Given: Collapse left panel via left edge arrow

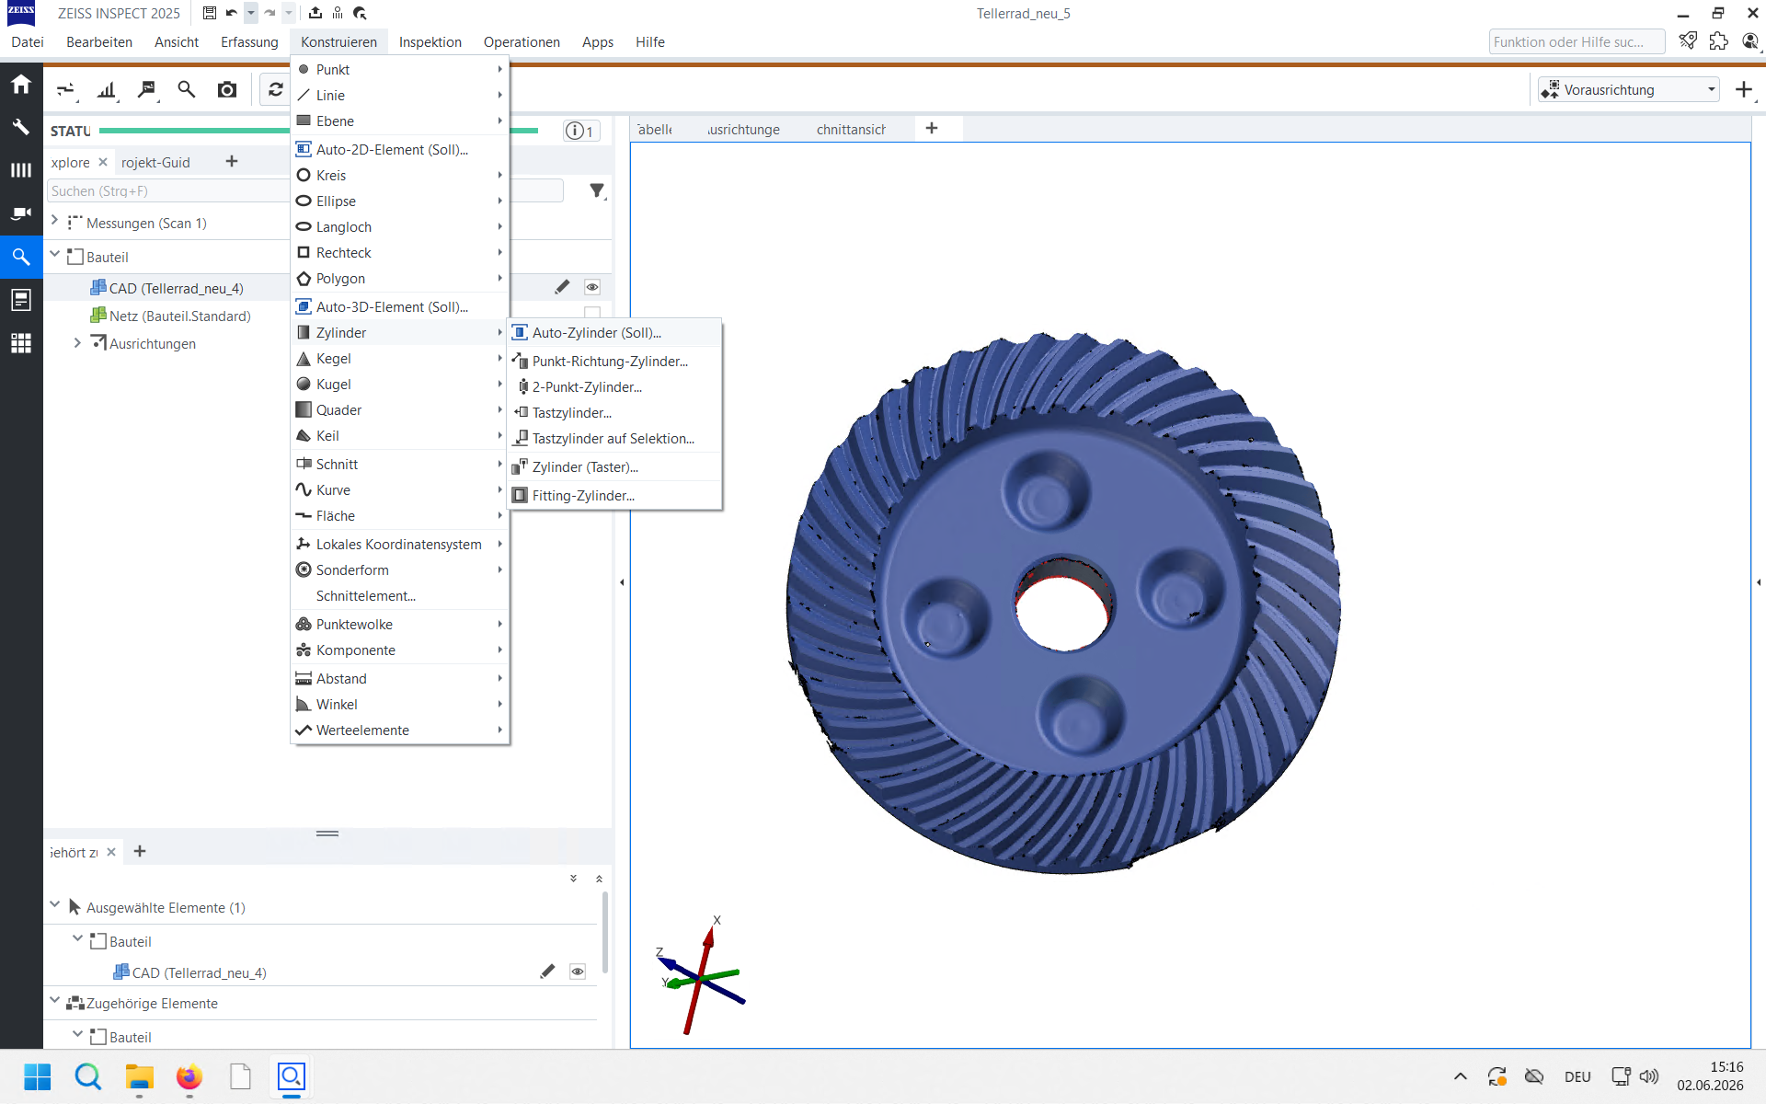Looking at the screenshot, I should 622,582.
